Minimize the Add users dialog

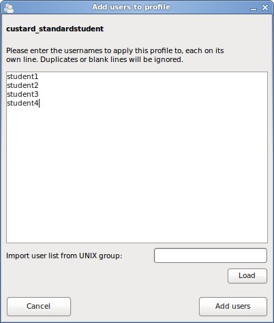254,9
